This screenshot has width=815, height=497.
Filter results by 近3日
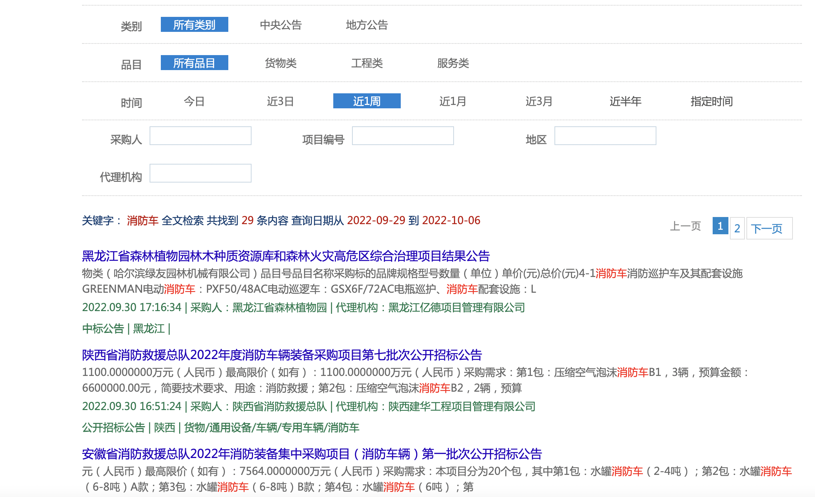point(280,101)
